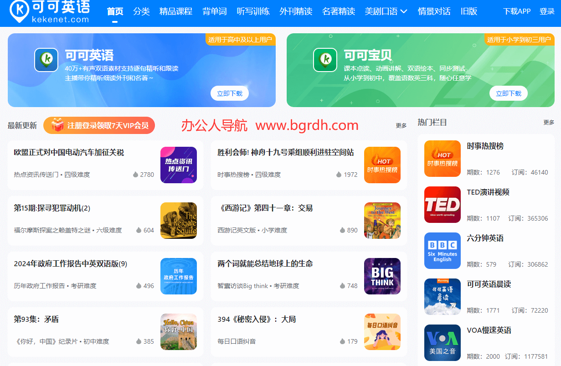The image size is (561, 366).
Task: Go to the 背单词 navigation tab
Action: [215, 11]
